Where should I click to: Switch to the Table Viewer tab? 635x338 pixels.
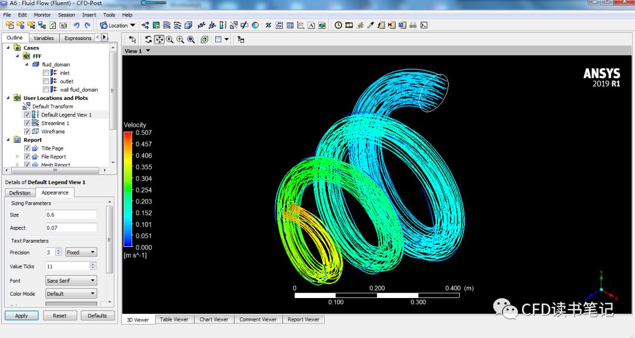[x=174, y=319]
